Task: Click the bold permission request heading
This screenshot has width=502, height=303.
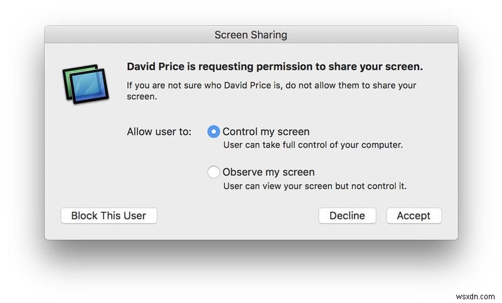Action: 275,67
